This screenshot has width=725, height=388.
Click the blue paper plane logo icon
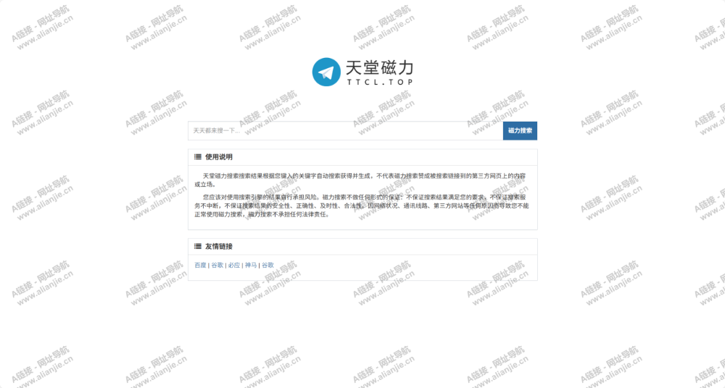(326, 72)
